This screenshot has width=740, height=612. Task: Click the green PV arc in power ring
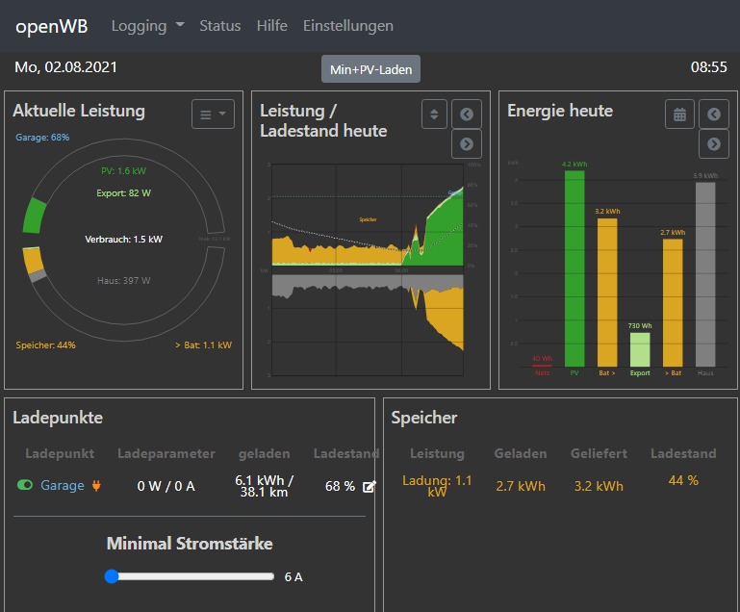(x=36, y=216)
